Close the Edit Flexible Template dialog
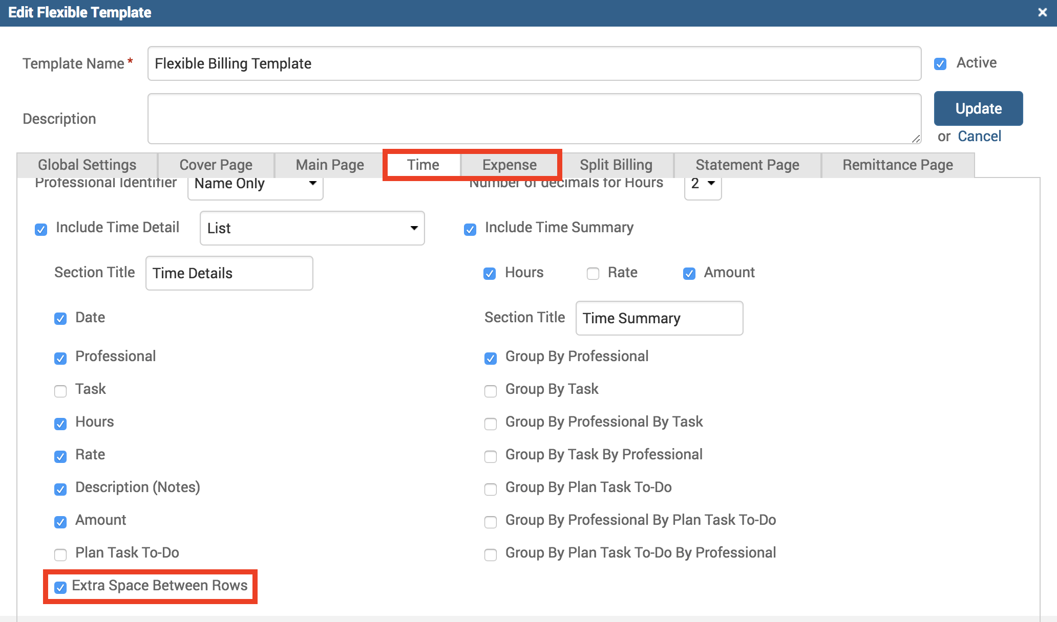Screen dimensions: 1057x622 pyautogui.click(x=1042, y=12)
